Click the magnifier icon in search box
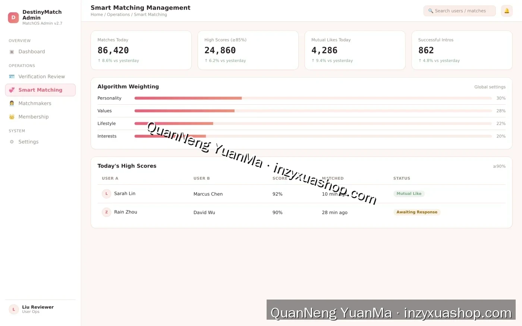 click(x=431, y=11)
